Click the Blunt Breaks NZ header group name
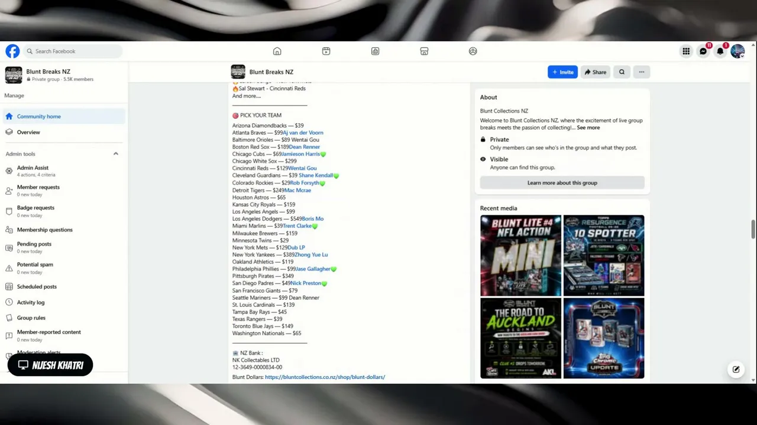This screenshot has height=425, width=757. coord(271,72)
